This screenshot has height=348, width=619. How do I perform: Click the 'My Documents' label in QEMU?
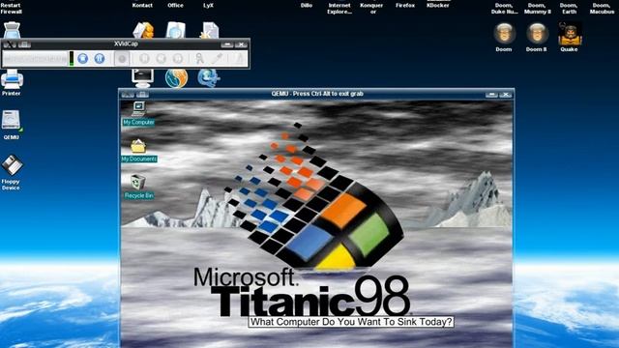coord(139,159)
